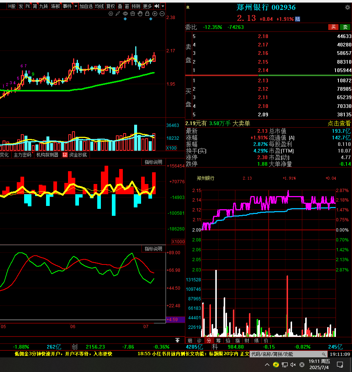
Task: Switch to 主力密码 indicator tab
Action: (23, 155)
